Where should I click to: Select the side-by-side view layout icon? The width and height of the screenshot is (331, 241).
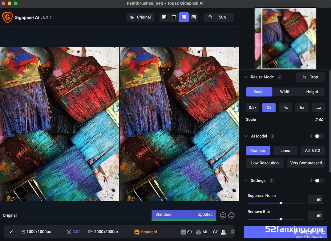tap(184, 17)
